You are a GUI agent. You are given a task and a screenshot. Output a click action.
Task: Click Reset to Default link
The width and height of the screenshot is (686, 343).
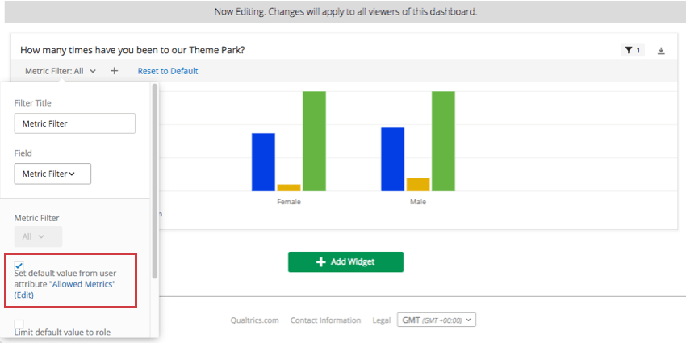(x=168, y=71)
